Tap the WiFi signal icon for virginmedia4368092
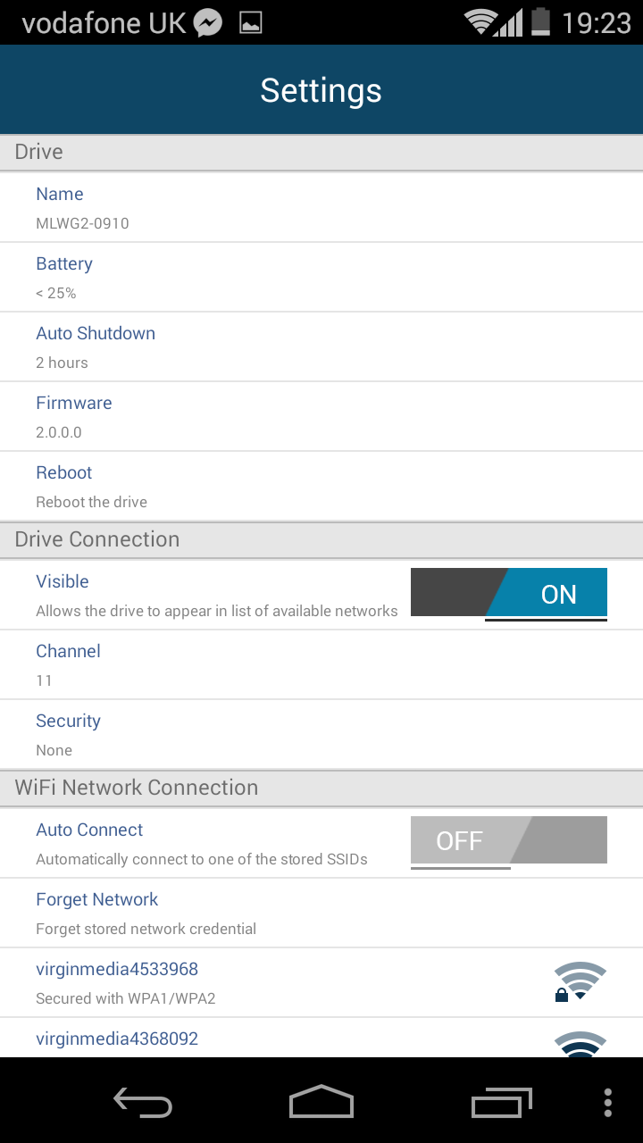This screenshot has height=1143, width=643. pyautogui.click(x=580, y=1045)
